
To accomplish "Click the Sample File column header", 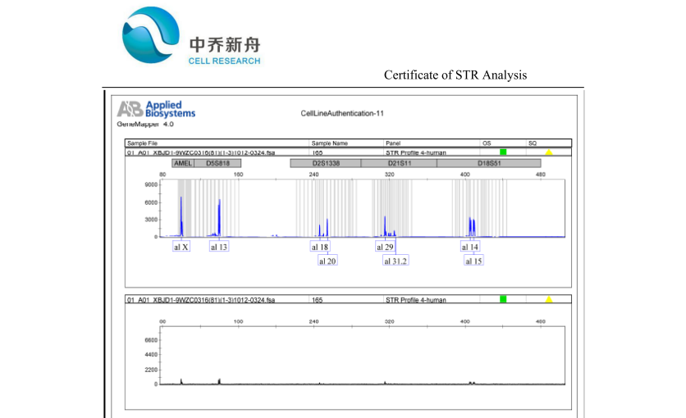I will 142,143.
